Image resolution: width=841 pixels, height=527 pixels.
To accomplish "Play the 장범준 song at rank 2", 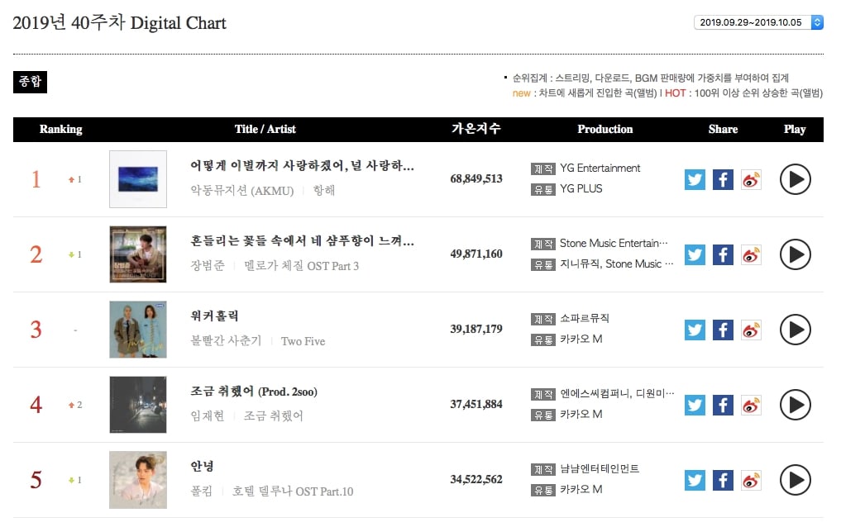I will [x=795, y=254].
